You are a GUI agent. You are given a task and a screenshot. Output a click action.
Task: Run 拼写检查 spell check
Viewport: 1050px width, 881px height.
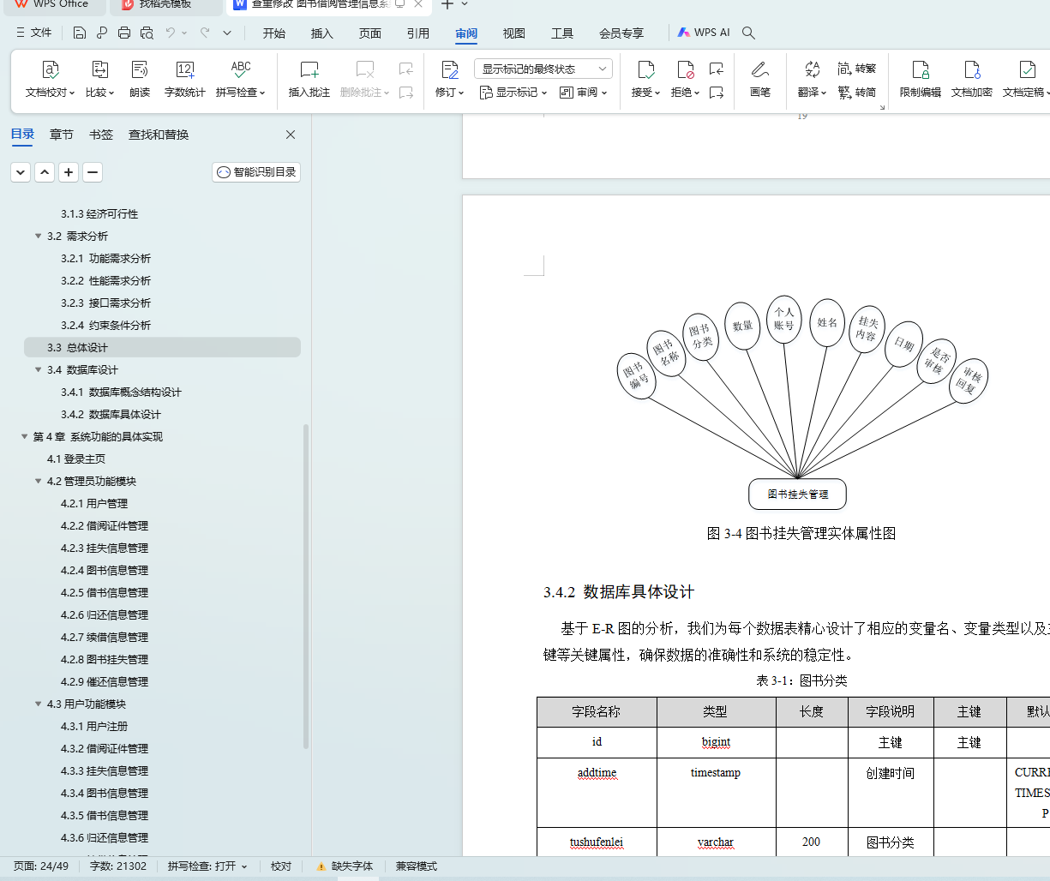coord(241,79)
